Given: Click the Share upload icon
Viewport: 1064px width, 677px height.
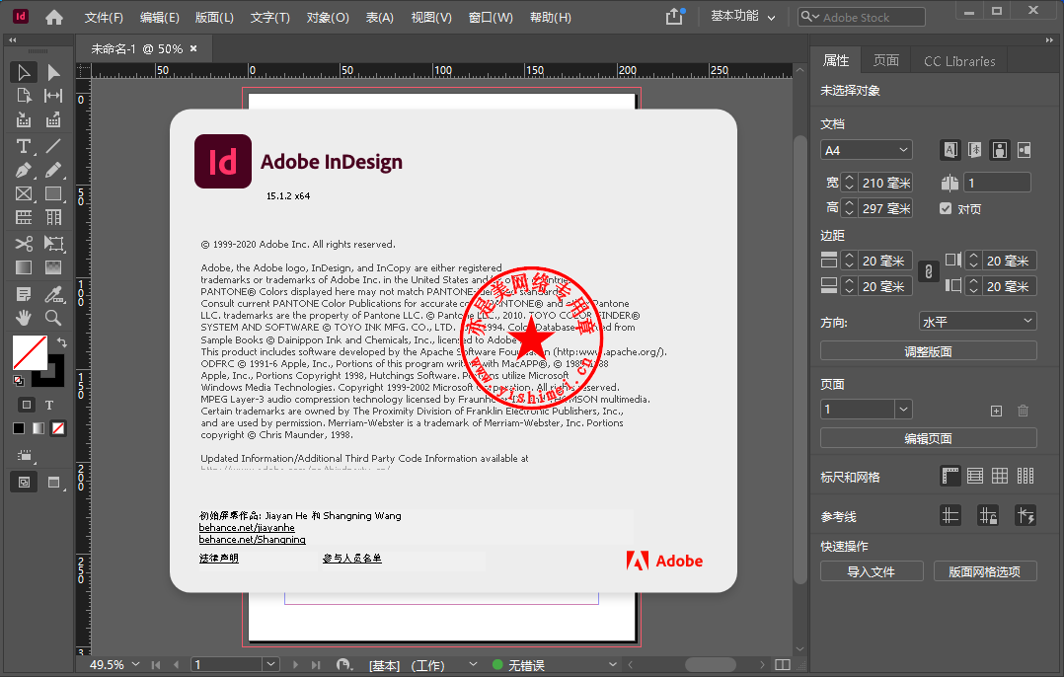Looking at the screenshot, I should (x=674, y=17).
